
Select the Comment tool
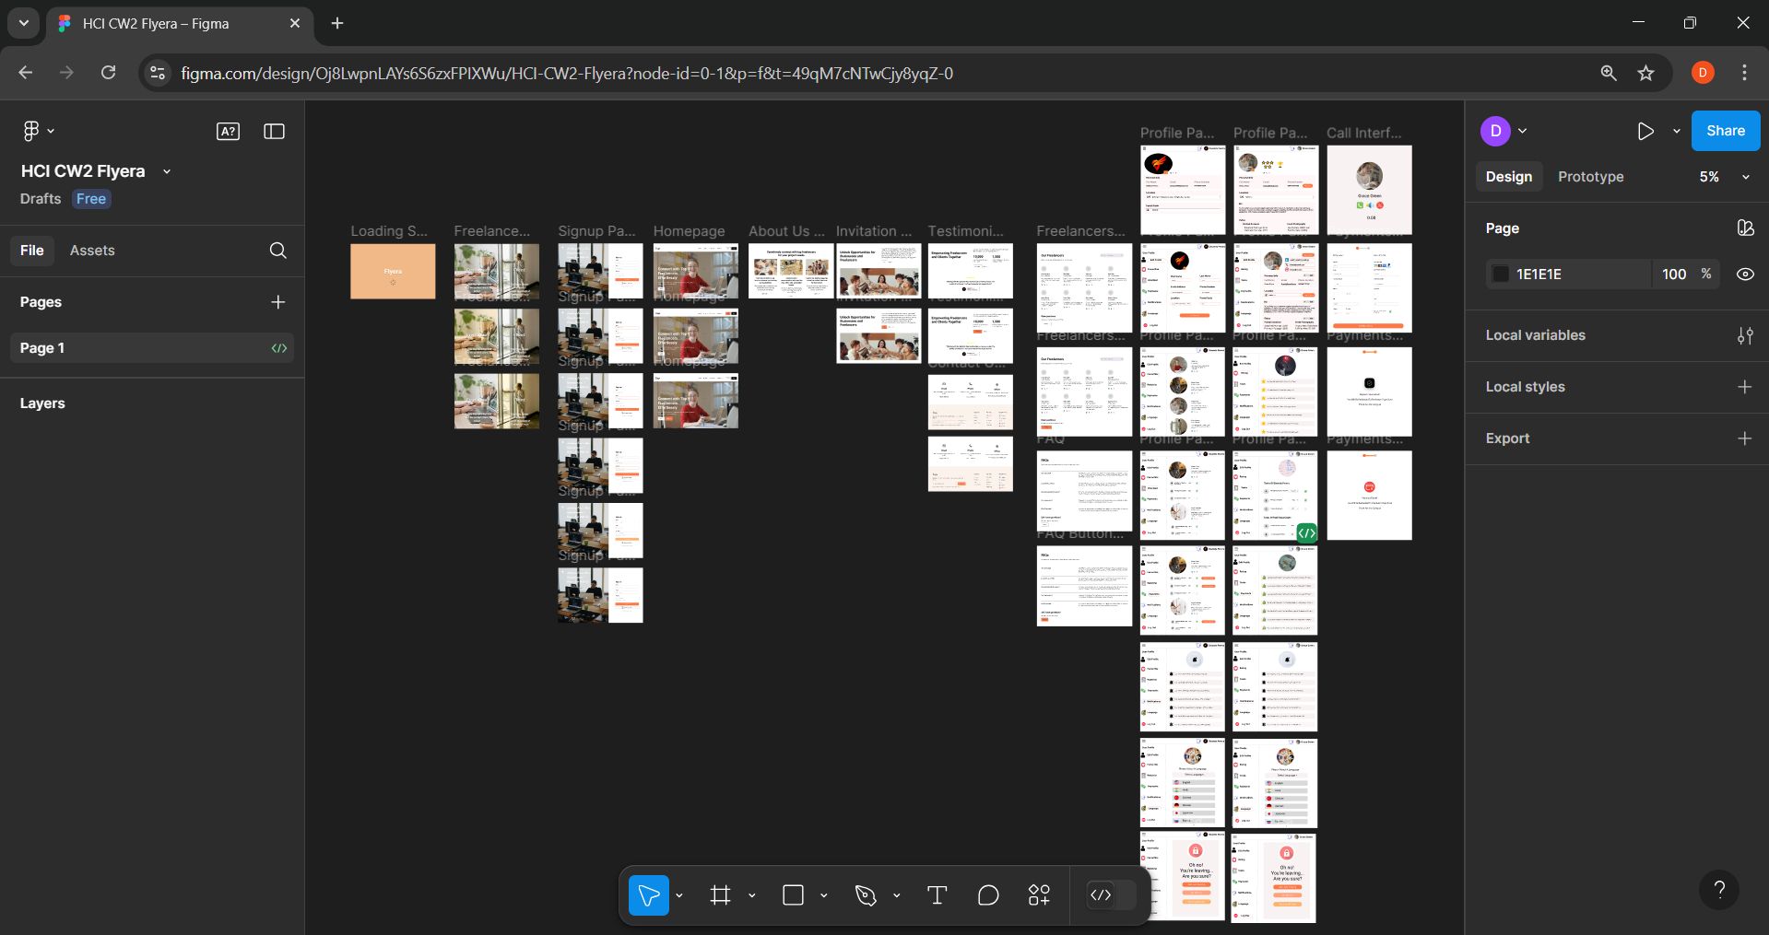[988, 895]
